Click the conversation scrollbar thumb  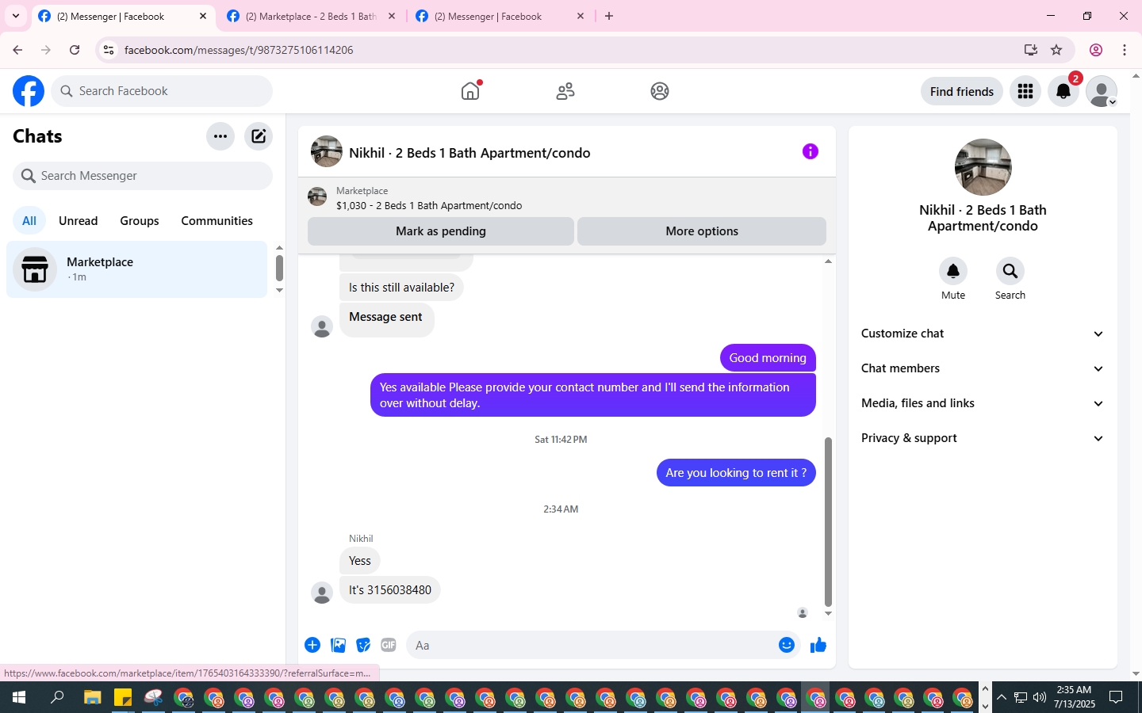pos(828,521)
